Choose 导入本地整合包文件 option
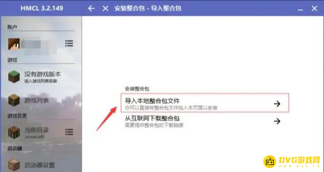324x172 pixels. (205, 103)
